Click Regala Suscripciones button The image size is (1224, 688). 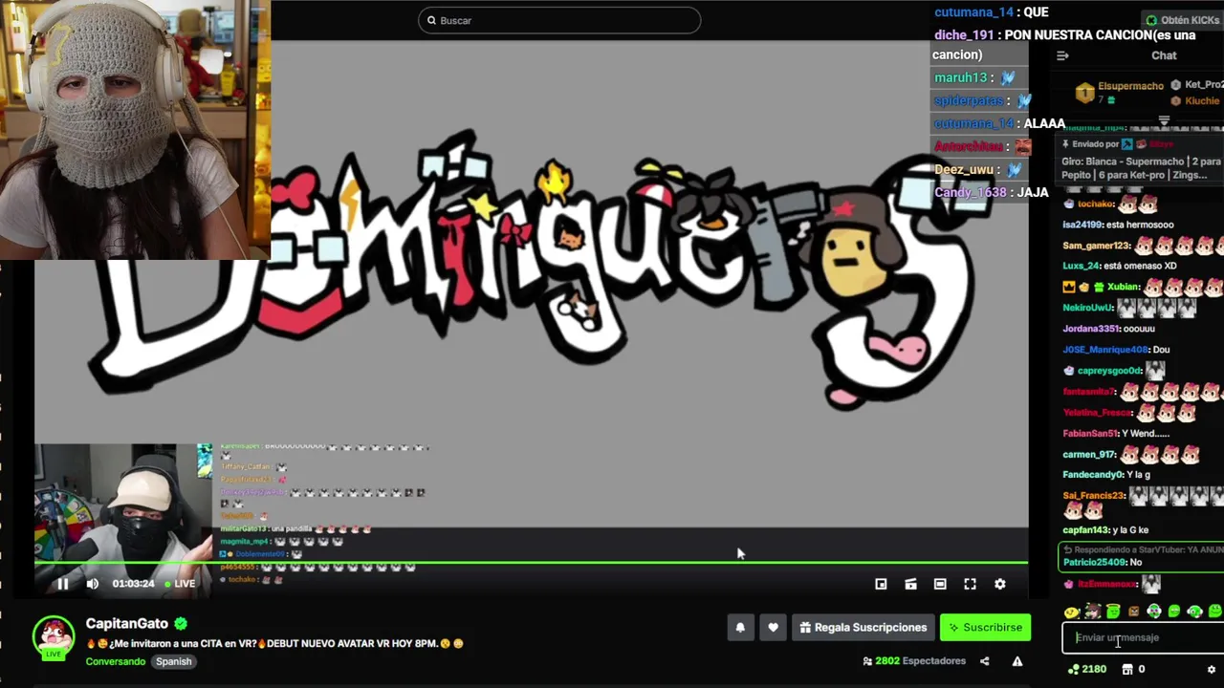pos(863,628)
